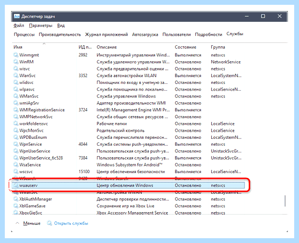Click the gear icon next to WpcMonSvc

(15, 131)
